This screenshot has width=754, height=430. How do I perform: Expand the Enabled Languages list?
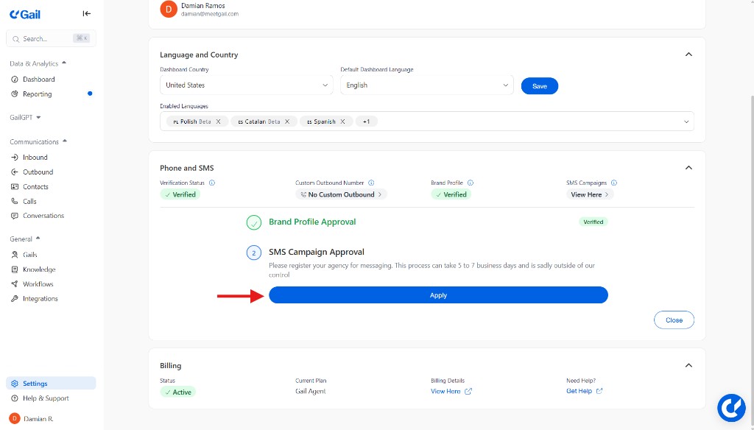pos(686,121)
